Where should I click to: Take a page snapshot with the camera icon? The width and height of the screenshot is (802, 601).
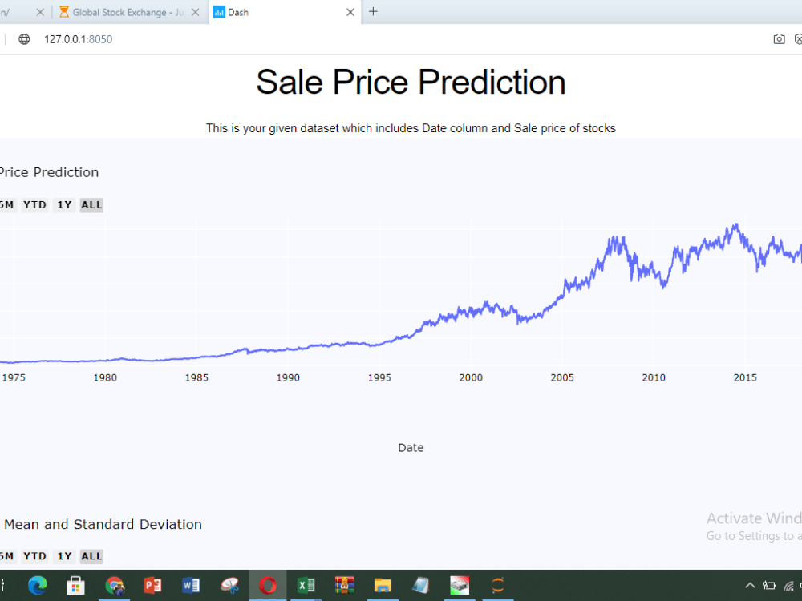pyautogui.click(x=779, y=38)
